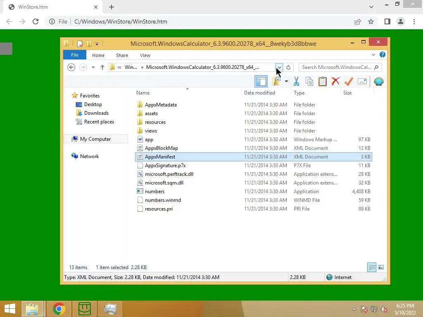Click the Classic Shell seashell icon
The width and height of the screenshot is (423, 317).
tap(378, 81)
